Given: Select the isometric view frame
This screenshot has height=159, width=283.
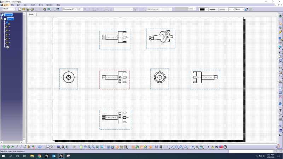Looking at the screenshot, I should click(x=161, y=39).
